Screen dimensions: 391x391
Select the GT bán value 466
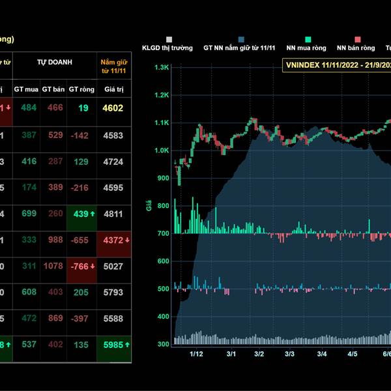(x=55, y=108)
